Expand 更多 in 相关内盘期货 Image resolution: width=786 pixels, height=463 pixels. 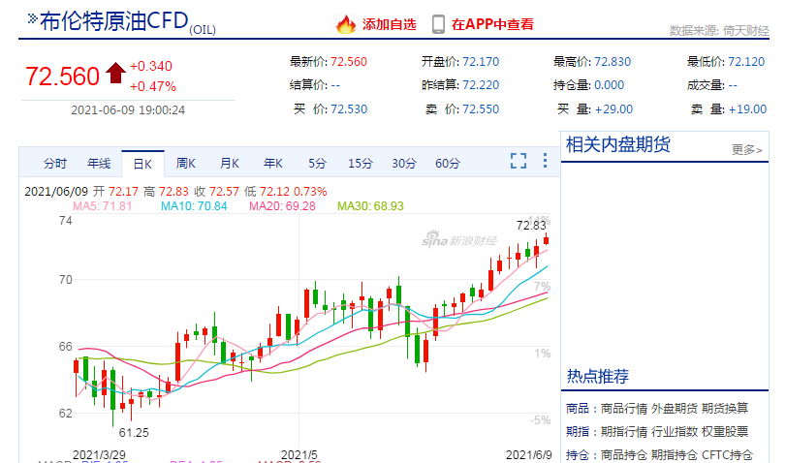click(746, 149)
